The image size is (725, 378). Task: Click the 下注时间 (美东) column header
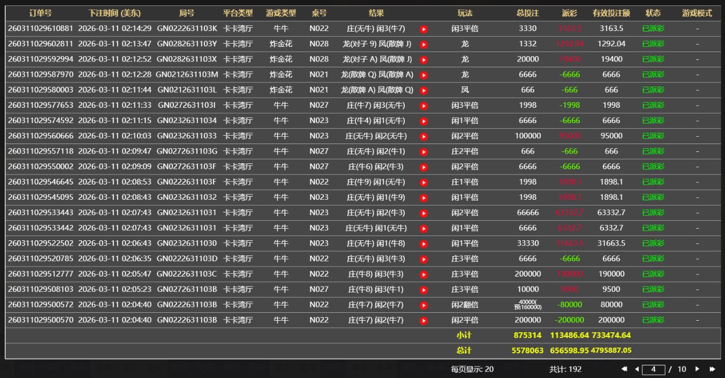point(114,13)
